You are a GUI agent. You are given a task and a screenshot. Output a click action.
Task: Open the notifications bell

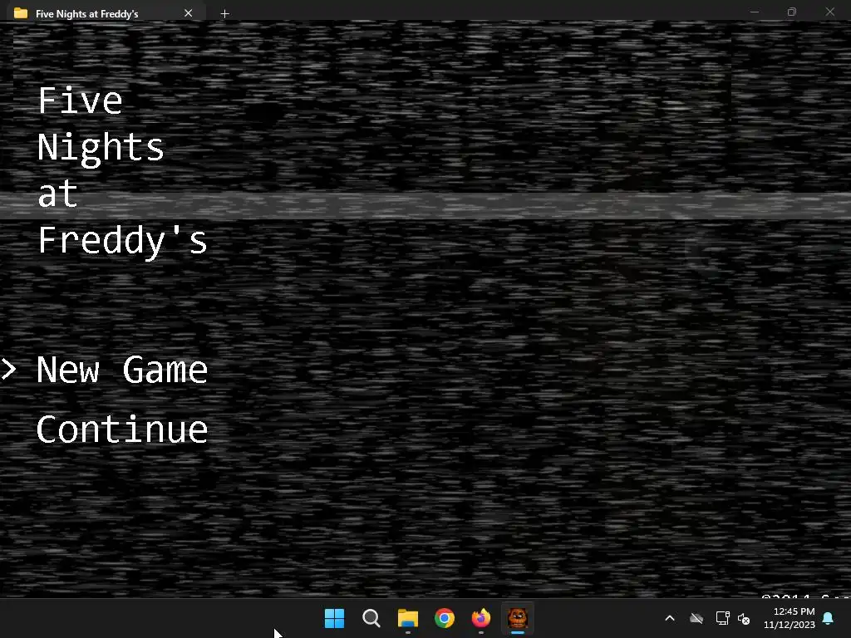pos(829,618)
